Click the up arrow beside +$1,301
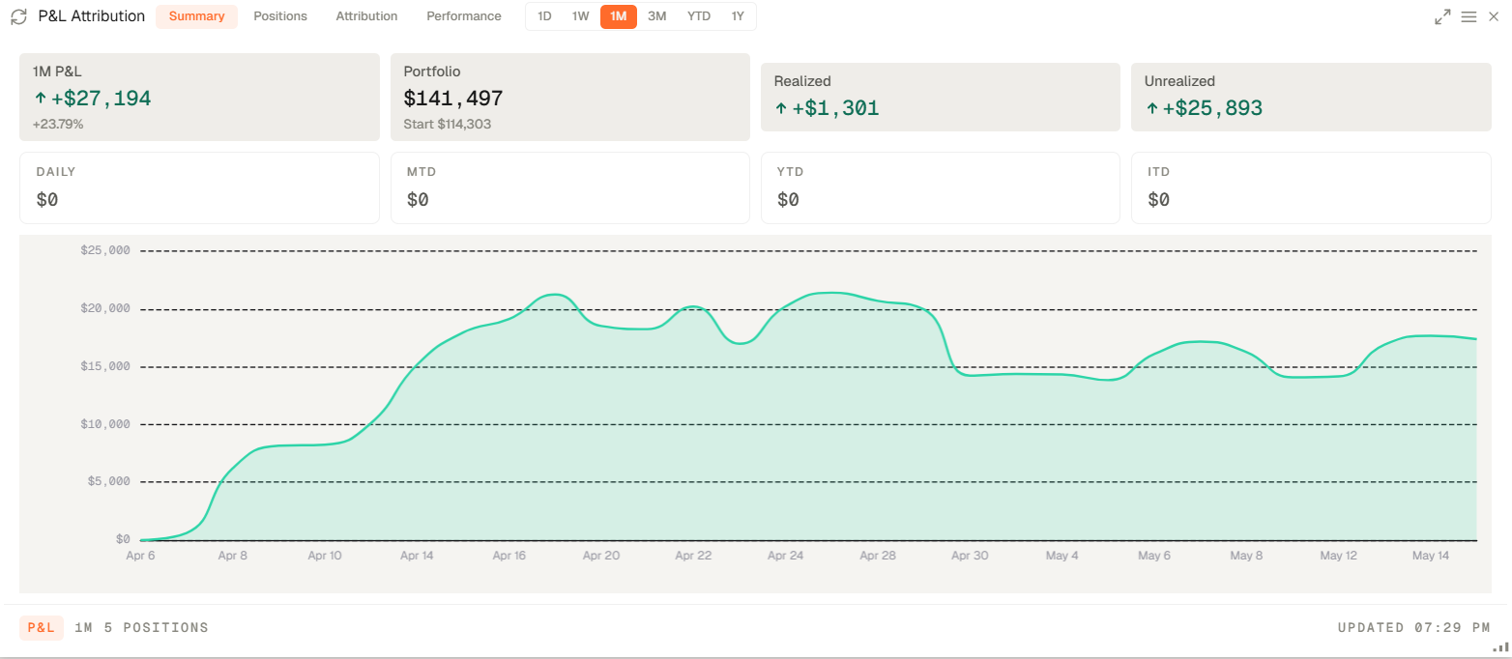The width and height of the screenshot is (1512, 659). coord(781,108)
